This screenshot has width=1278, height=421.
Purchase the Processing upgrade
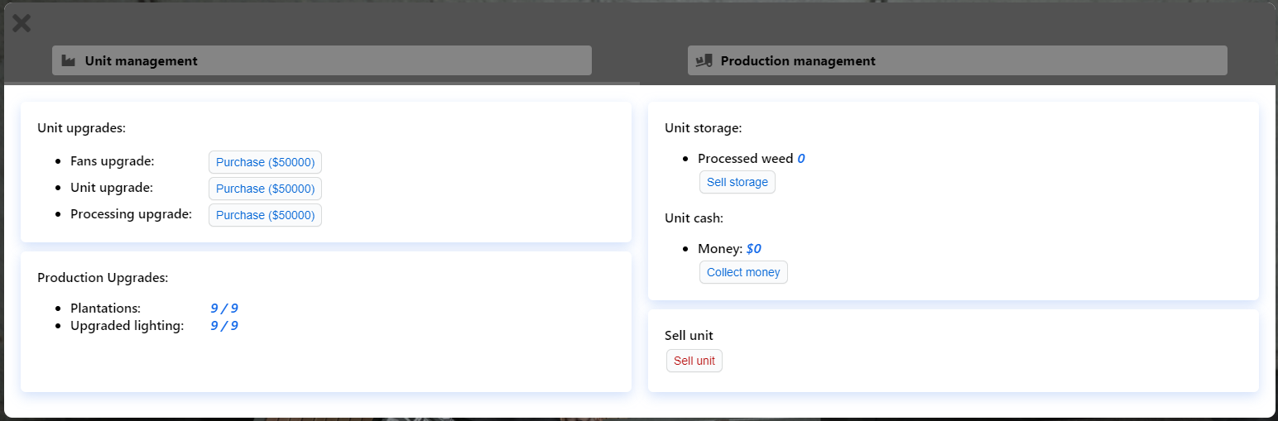point(265,215)
